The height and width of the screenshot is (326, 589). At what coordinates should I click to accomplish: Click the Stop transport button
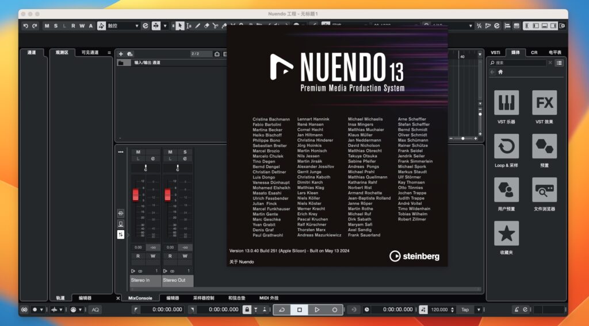(x=299, y=309)
